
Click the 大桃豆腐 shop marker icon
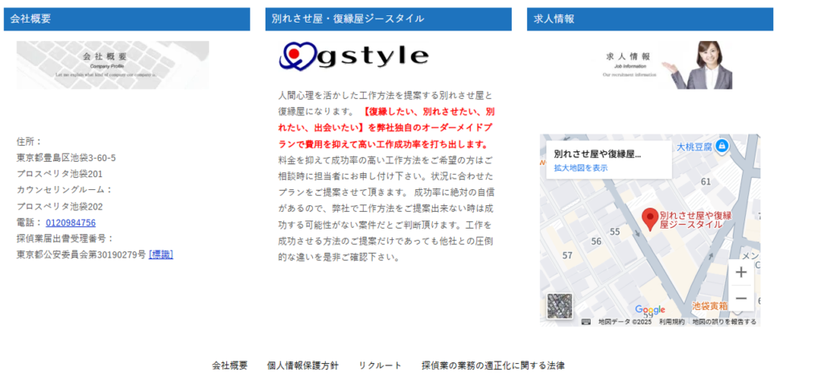[x=722, y=145]
